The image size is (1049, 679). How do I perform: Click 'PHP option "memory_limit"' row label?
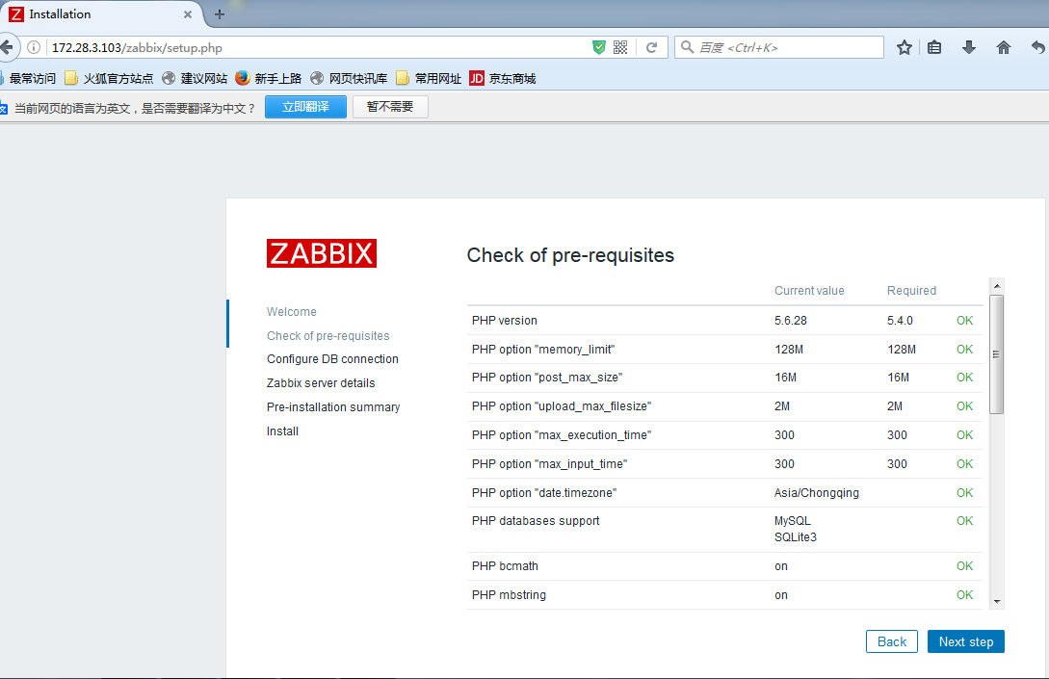click(x=543, y=350)
